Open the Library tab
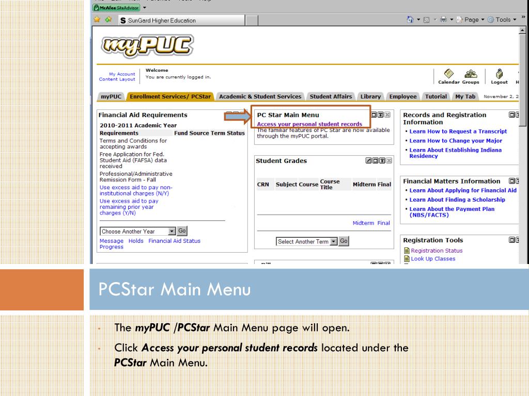529x396 pixels. pyautogui.click(x=370, y=96)
